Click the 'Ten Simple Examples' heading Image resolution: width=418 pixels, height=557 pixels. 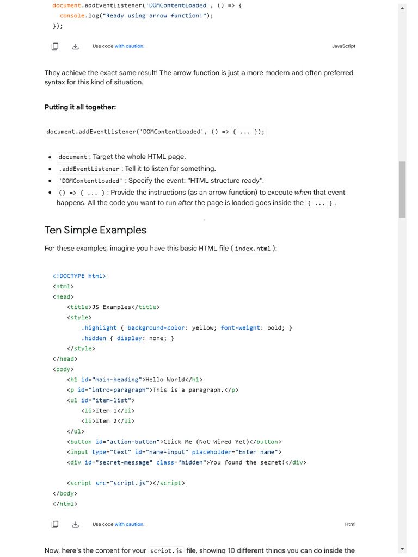pyautogui.click(x=95, y=230)
